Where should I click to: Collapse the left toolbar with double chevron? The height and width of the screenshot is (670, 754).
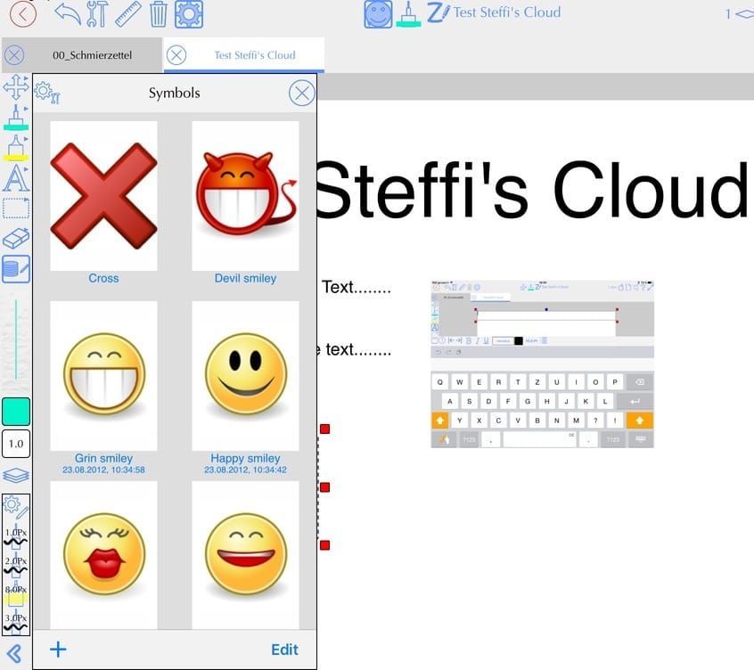(15, 652)
